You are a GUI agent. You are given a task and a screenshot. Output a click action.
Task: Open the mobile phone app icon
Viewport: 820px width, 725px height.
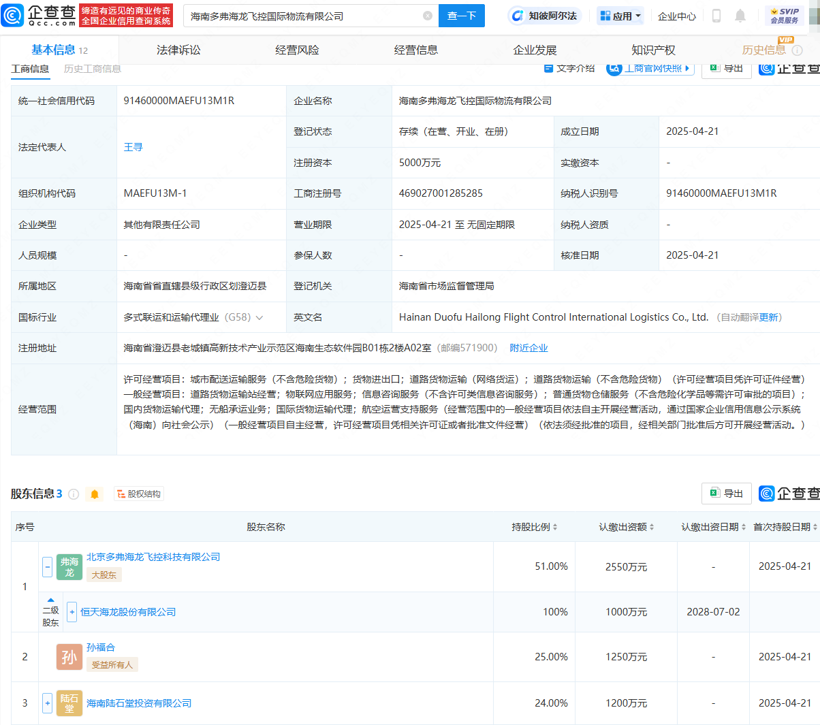pos(716,16)
